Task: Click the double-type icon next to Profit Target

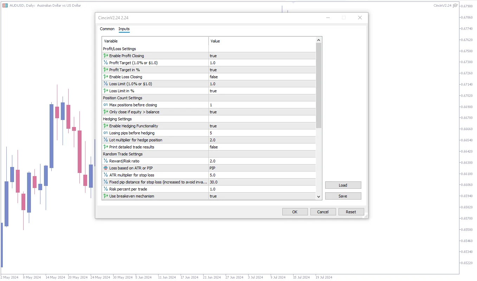Action: click(105, 63)
